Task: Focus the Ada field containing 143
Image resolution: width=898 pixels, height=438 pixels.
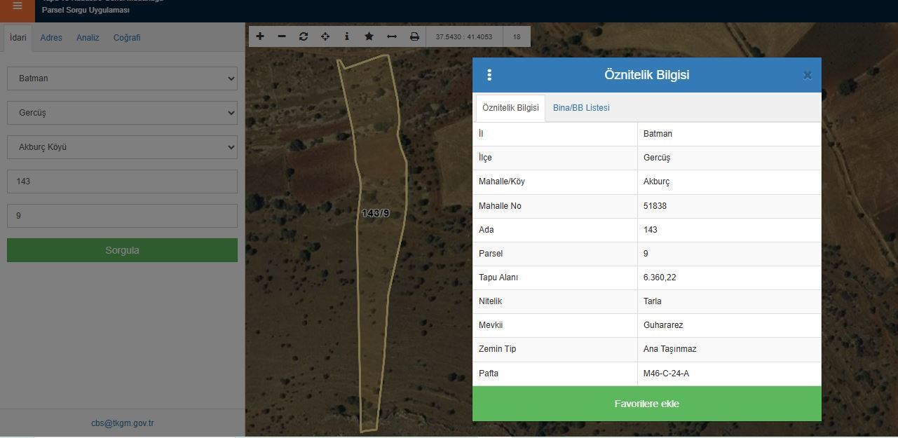Action: 122,182
